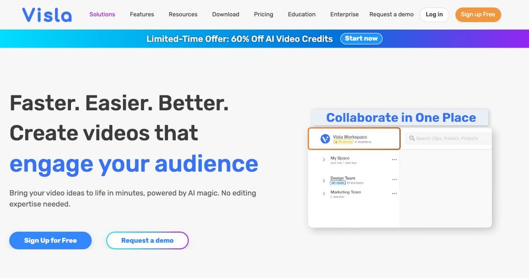Expand the My Space chevron
The image size is (529, 278).
[x=324, y=159]
